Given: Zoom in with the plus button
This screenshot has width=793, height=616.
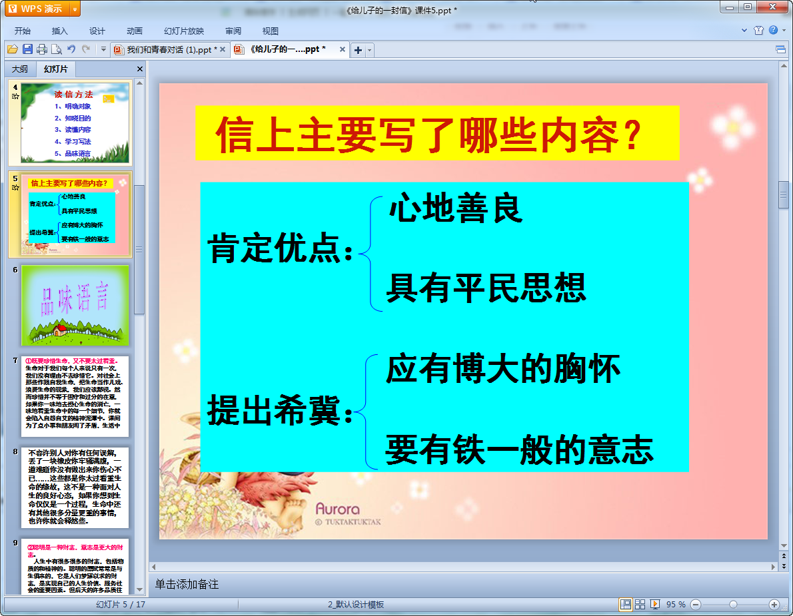Looking at the screenshot, I should pyautogui.click(x=774, y=605).
